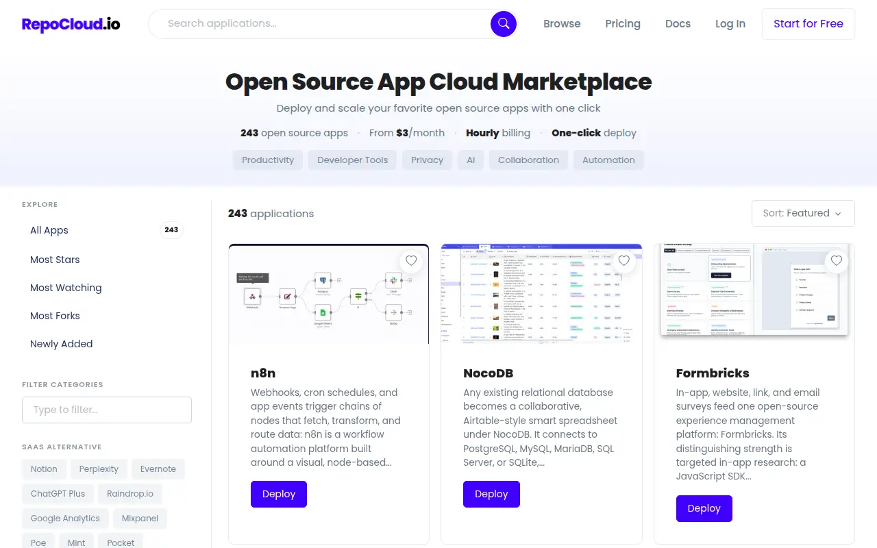This screenshot has width=877, height=548.
Task: Click the Start for Free button
Action: (808, 24)
